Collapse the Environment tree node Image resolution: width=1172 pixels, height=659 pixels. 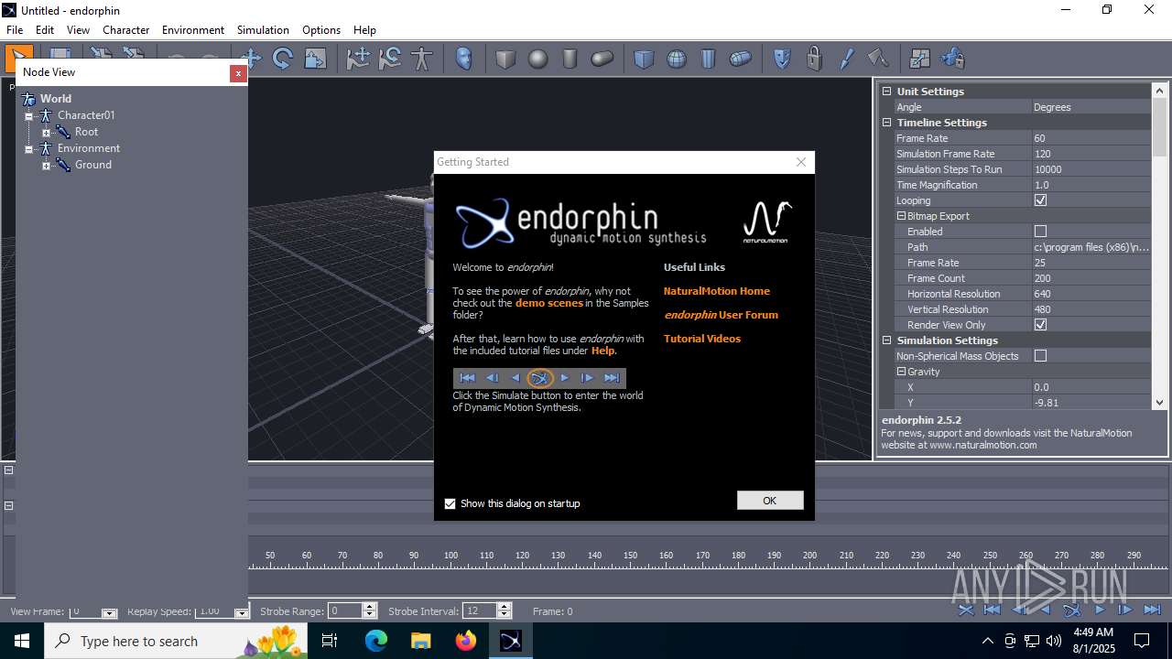[x=28, y=149]
